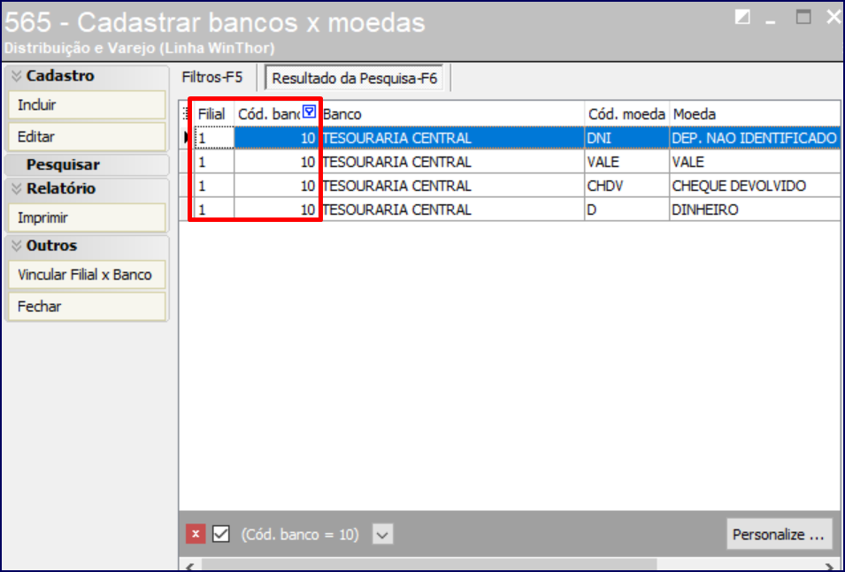Select the Resultado da Pesquisa-F6 tab
The height and width of the screenshot is (572, 845).
coord(354,79)
